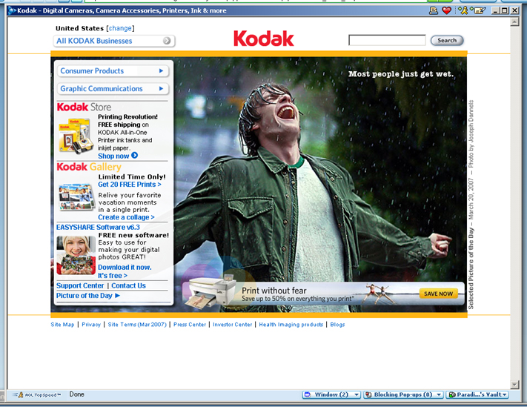Click the Press Center footer link
The width and height of the screenshot is (527, 407).
tap(190, 325)
